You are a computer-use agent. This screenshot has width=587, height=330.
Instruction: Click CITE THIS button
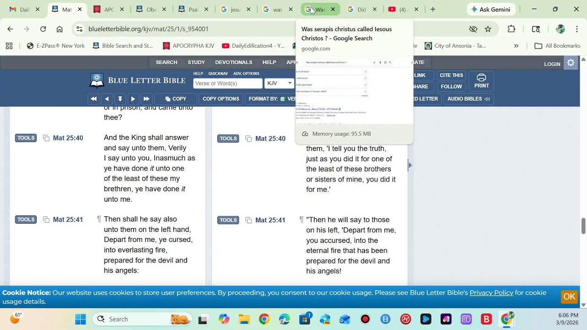451,75
